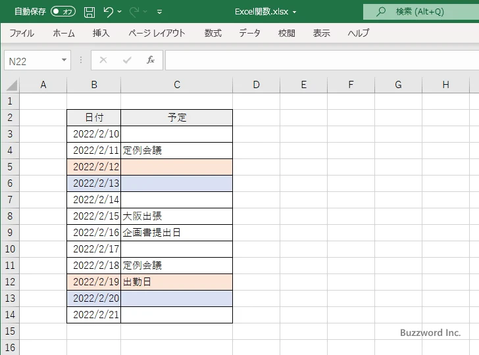Click the Select All corner triangle
The width and height of the screenshot is (479, 355).
point(12,85)
